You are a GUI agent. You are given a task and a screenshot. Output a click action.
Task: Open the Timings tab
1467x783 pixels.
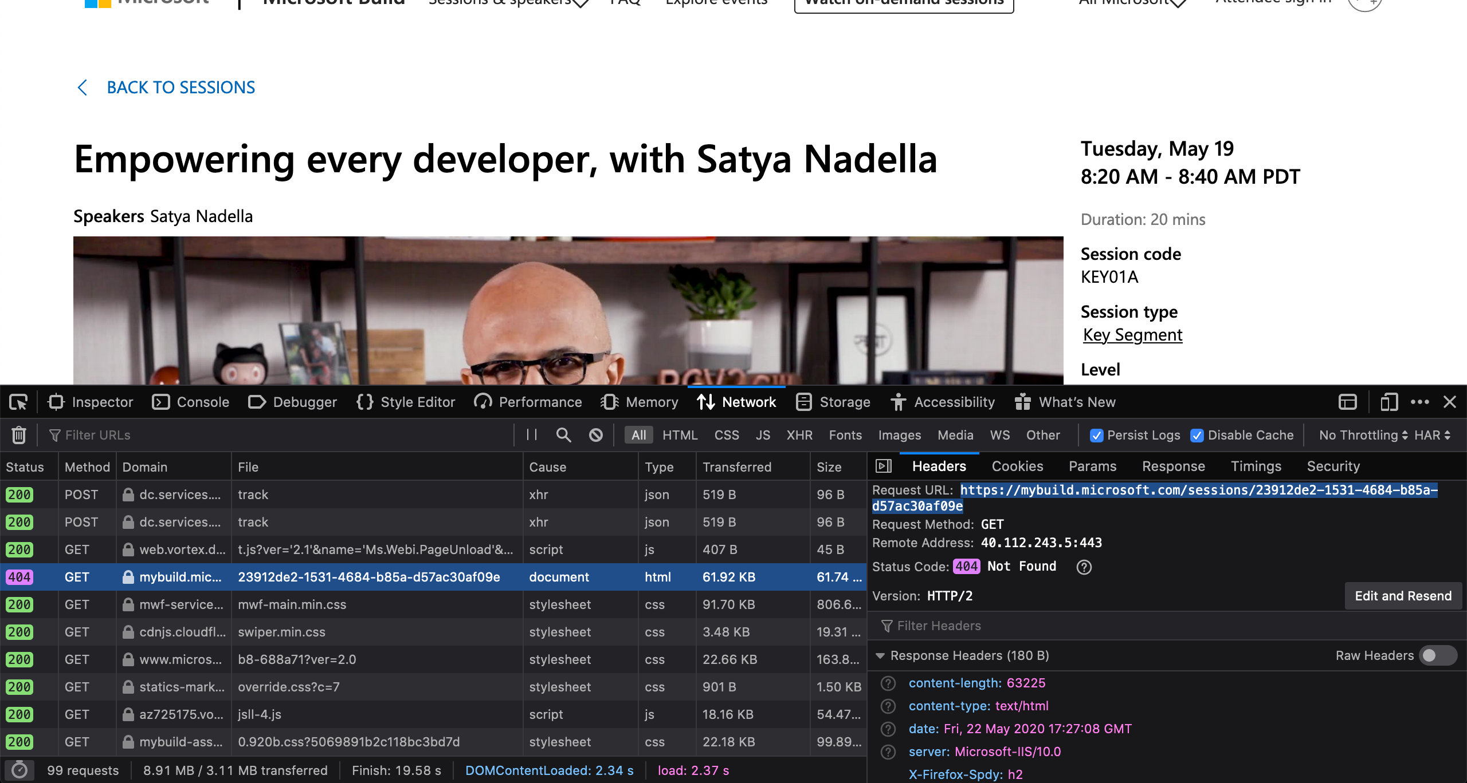click(1256, 466)
